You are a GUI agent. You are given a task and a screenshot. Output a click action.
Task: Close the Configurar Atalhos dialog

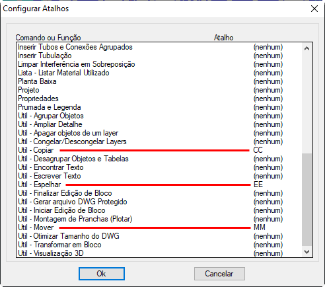pyautogui.click(x=314, y=9)
